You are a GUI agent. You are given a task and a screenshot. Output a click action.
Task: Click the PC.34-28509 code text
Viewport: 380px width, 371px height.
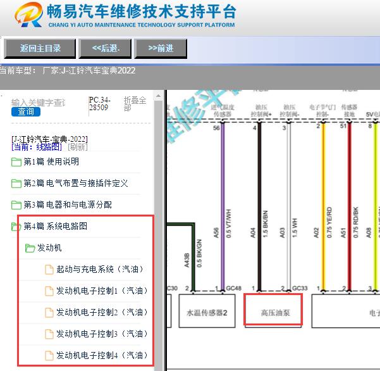[100, 104]
